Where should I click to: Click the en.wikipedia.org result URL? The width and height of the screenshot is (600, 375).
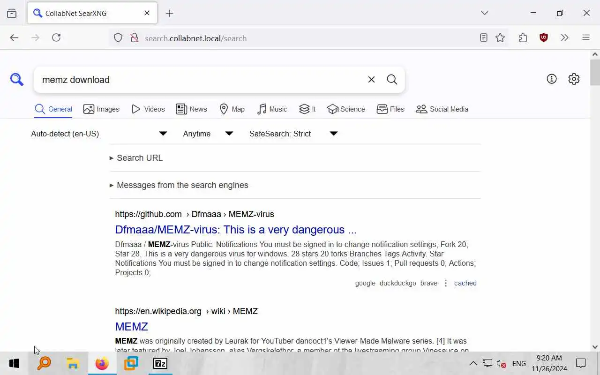(x=187, y=311)
